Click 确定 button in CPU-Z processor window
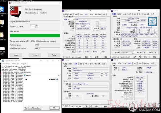Viewport: 161px width, 113px height. pos(155,57)
